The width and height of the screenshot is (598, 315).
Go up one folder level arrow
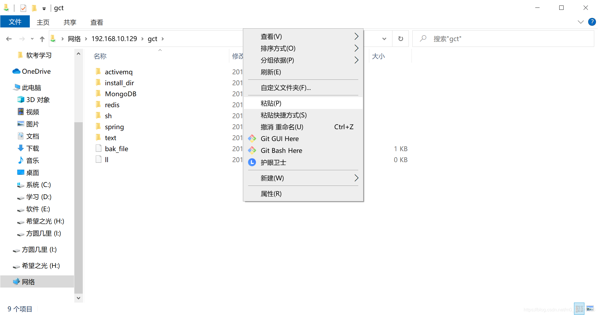42,39
